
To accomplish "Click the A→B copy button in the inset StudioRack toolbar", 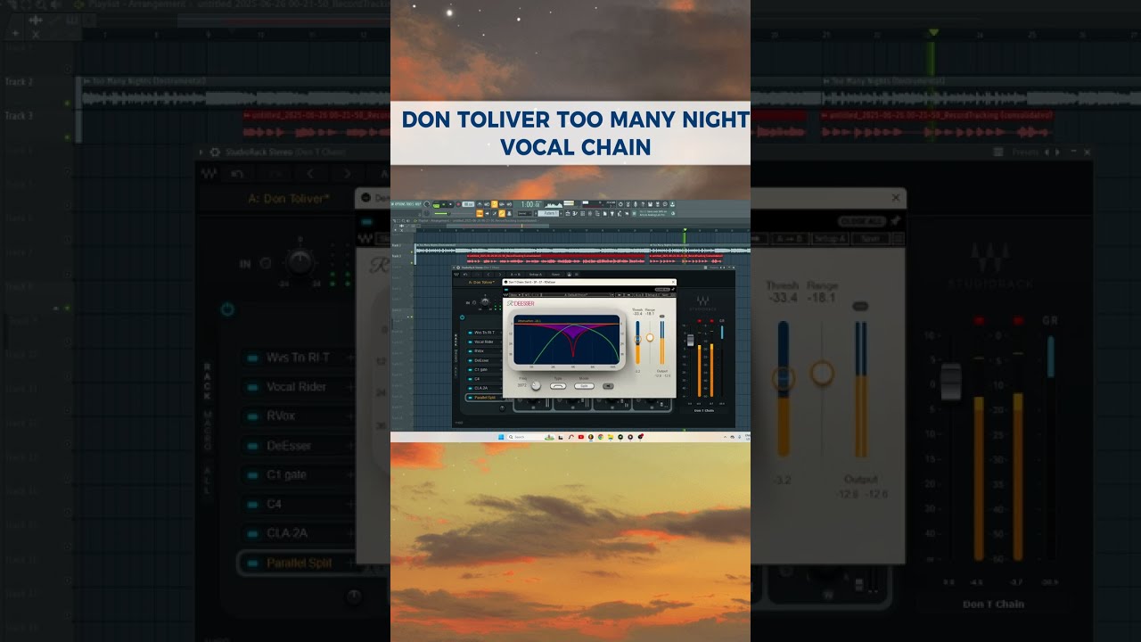I will point(515,275).
